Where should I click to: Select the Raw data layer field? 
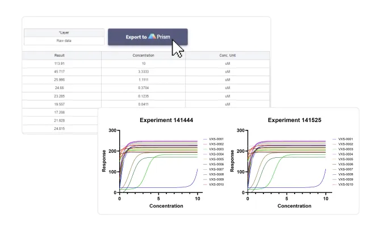(x=64, y=41)
